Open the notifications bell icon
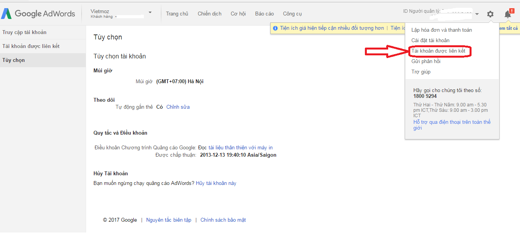This screenshot has width=520, height=248. (x=508, y=14)
